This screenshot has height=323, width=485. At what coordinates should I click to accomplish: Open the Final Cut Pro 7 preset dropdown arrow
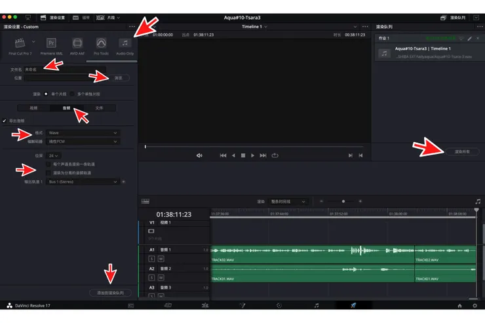[33, 41]
